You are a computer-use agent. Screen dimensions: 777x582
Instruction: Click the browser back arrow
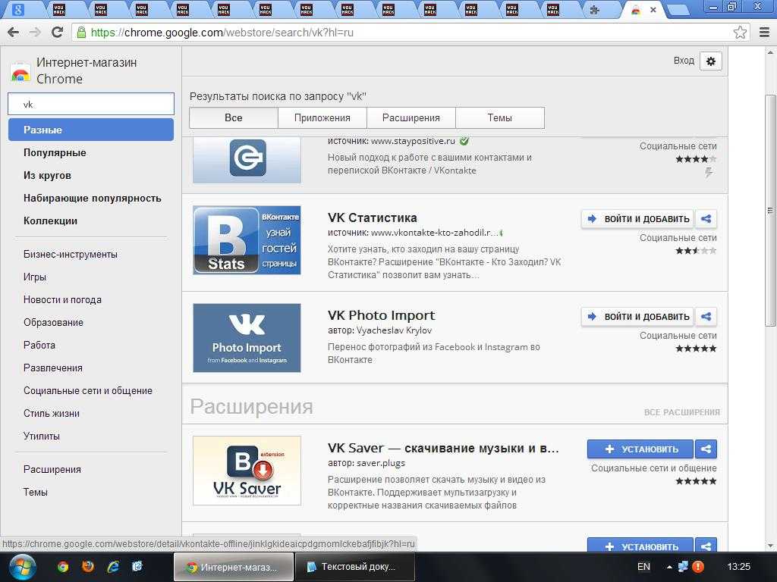pyautogui.click(x=14, y=33)
